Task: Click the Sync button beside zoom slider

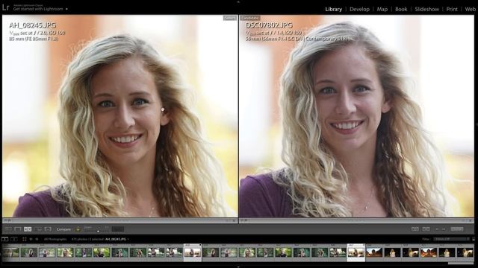Action: tap(118, 229)
